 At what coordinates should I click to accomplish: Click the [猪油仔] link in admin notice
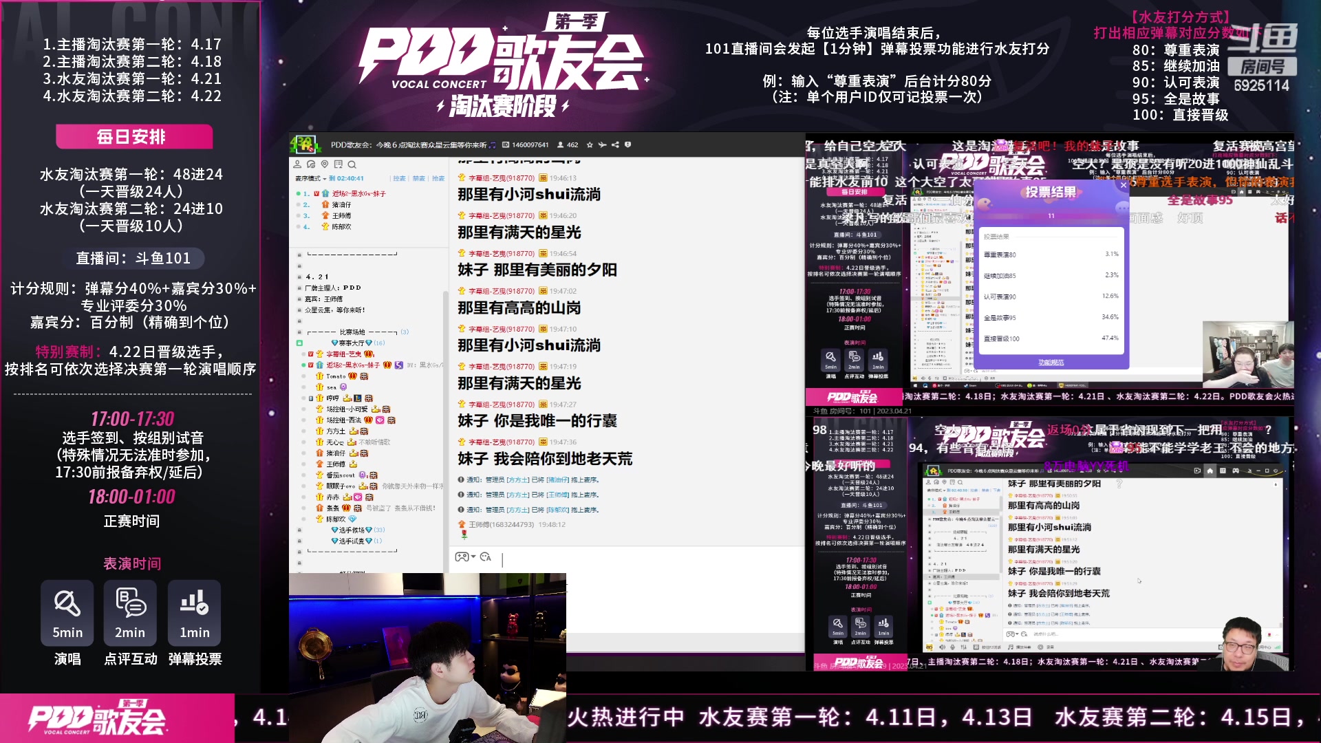click(558, 480)
